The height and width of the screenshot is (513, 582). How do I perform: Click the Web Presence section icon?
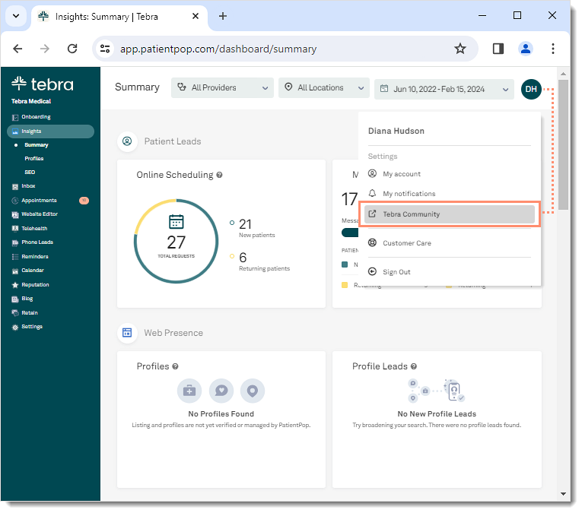tap(127, 333)
